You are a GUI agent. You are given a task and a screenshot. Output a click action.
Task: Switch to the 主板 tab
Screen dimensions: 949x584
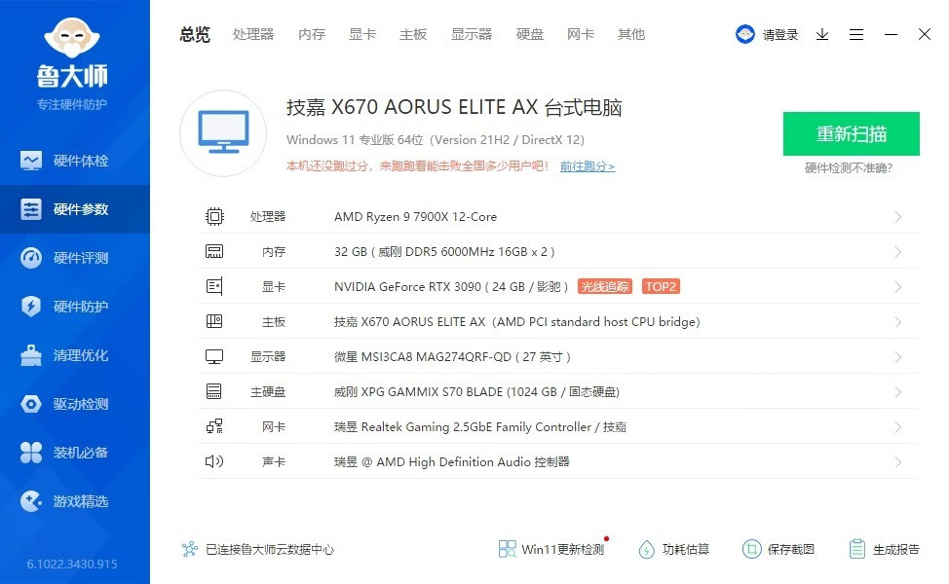[x=413, y=34]
